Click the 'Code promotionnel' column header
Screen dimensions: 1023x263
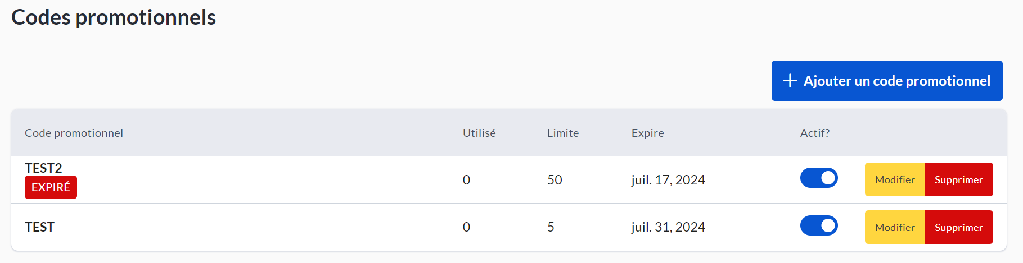pos(74,133)
